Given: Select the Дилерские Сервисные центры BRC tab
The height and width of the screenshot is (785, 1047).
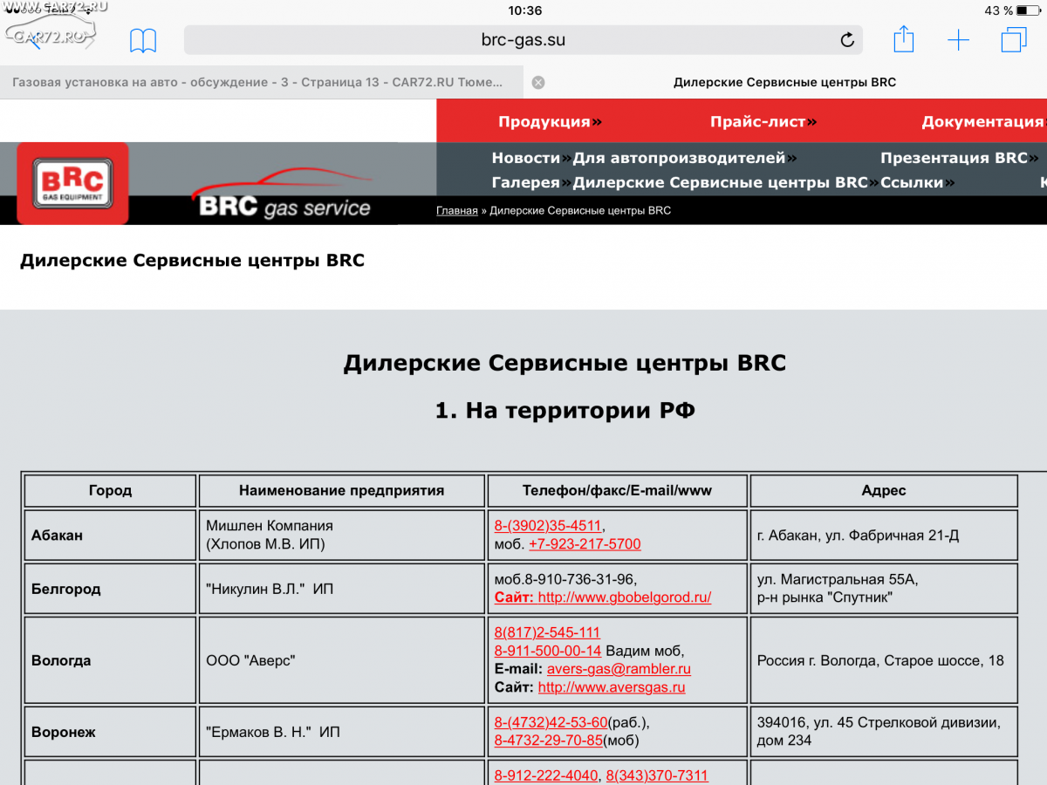Looking at the screenshot, I should tap(784, 82).
